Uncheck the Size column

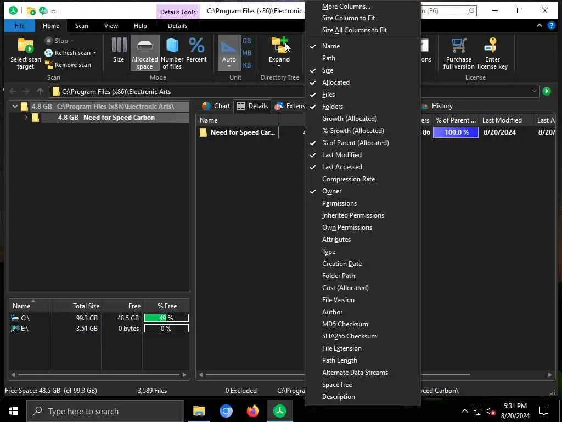362,70
